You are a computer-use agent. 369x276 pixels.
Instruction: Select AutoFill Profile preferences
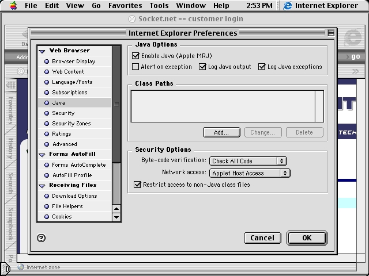click(74, 175)
